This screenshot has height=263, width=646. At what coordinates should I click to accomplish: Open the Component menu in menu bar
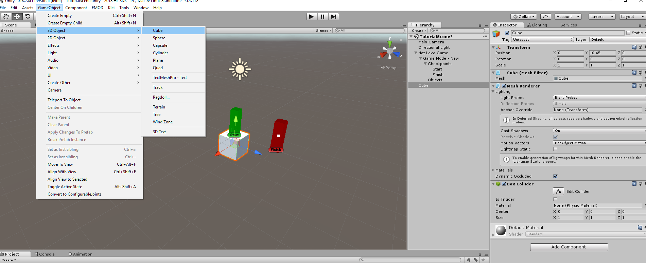point(76,8)
